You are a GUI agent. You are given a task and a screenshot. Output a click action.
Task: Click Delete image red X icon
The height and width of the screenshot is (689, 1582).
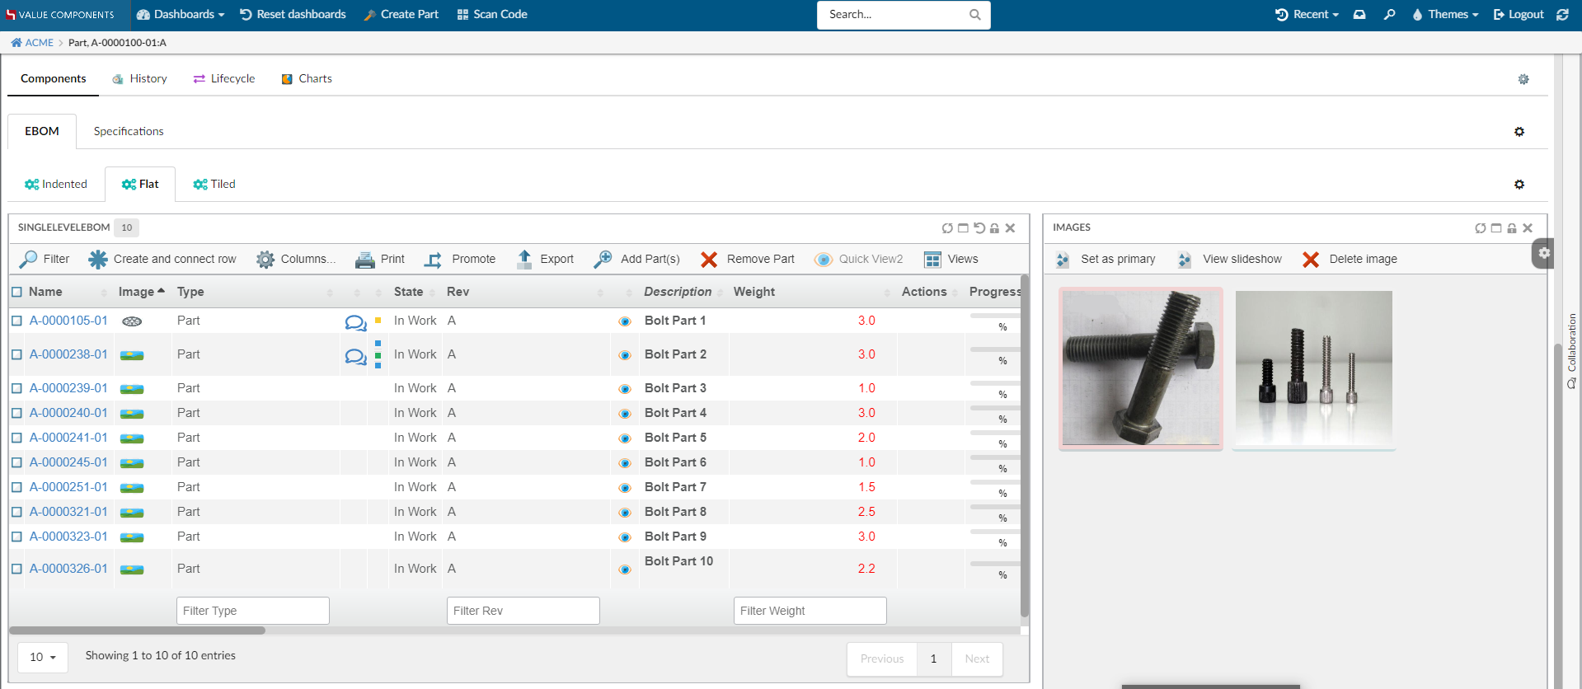(1311, 260)
